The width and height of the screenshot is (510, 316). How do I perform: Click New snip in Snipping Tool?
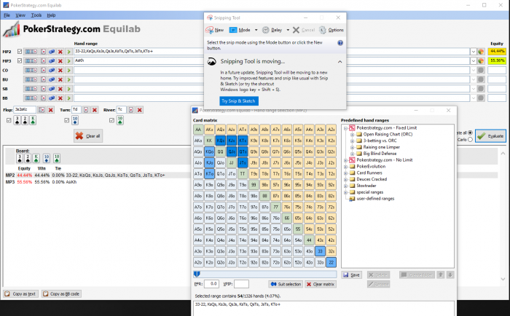point(215,30)
